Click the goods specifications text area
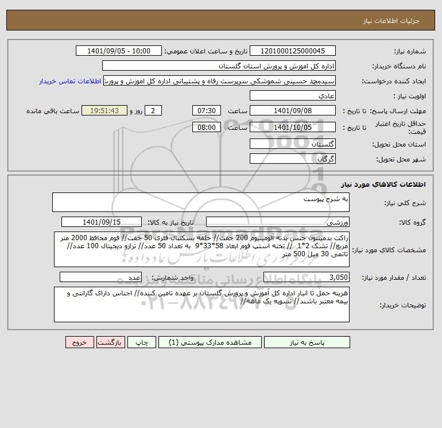The height and width of the screenshot is (428, 442). (x=201, y=249)
